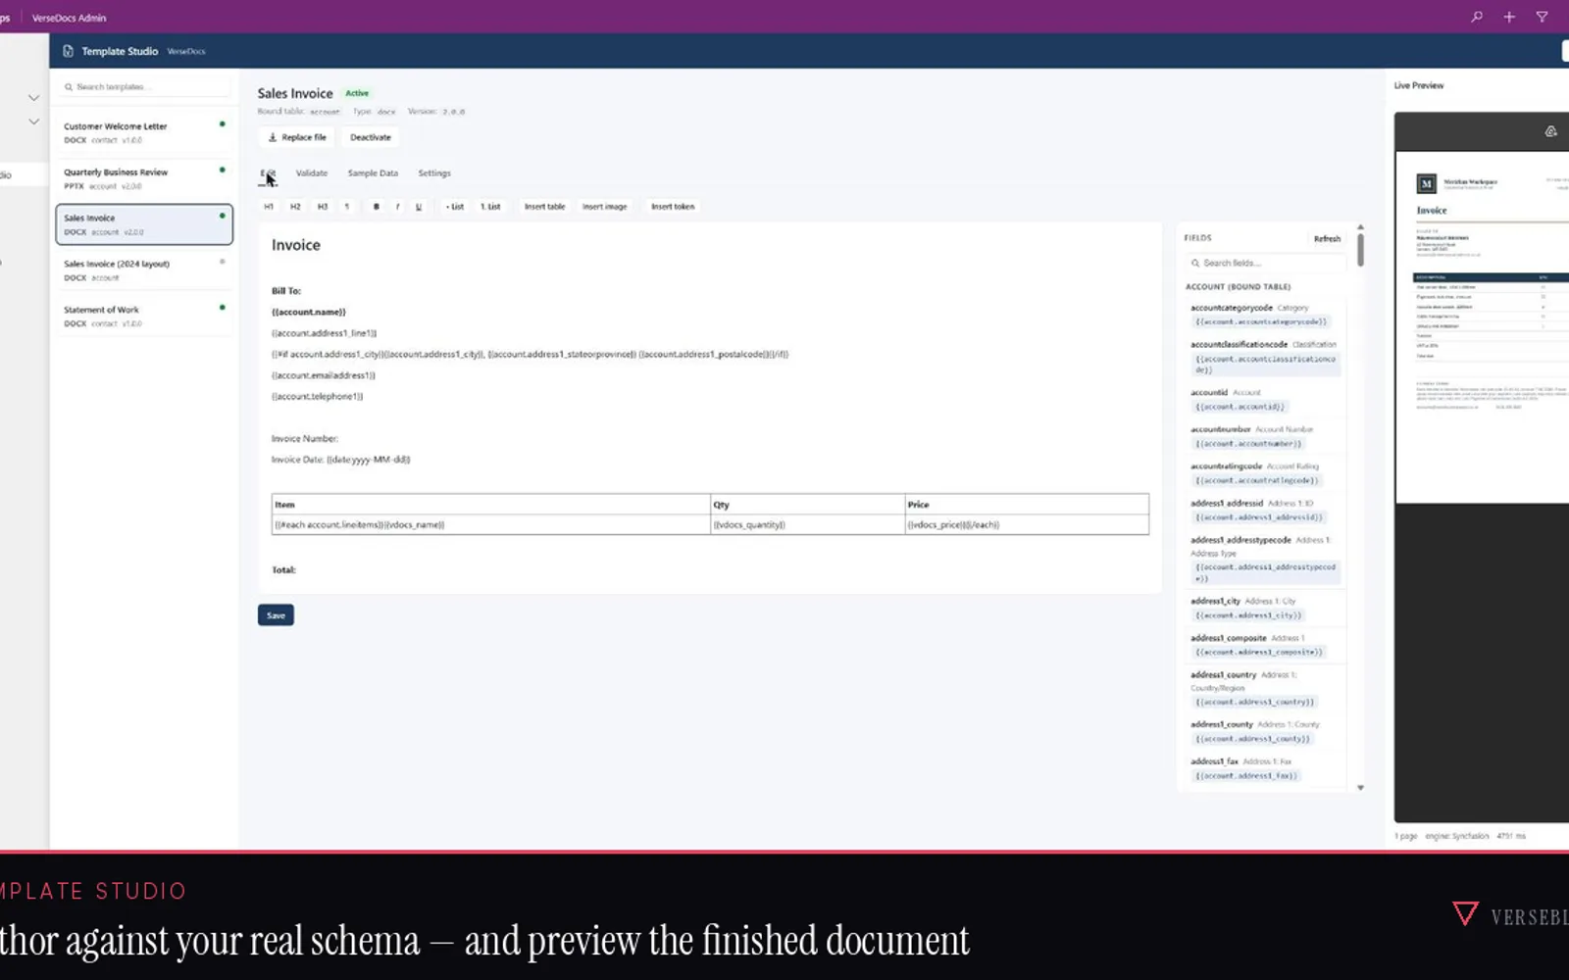Screen dimensions: 1569x980
Task: Toggle italic formatting
Action: pos(397,207)
